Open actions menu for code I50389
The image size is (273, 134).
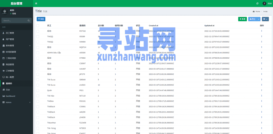(262, 36)
